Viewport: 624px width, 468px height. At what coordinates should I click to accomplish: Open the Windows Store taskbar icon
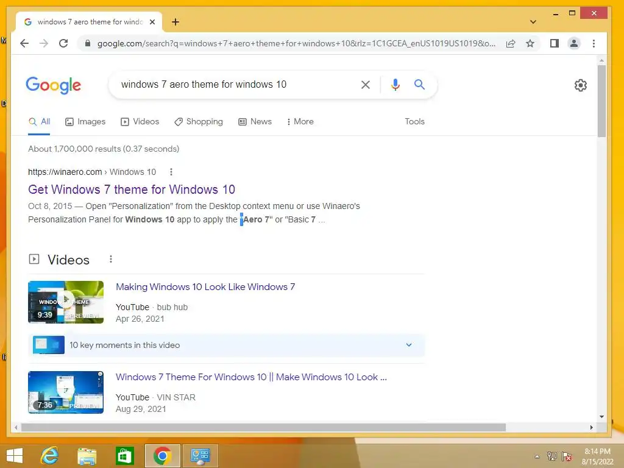[124, 456]
